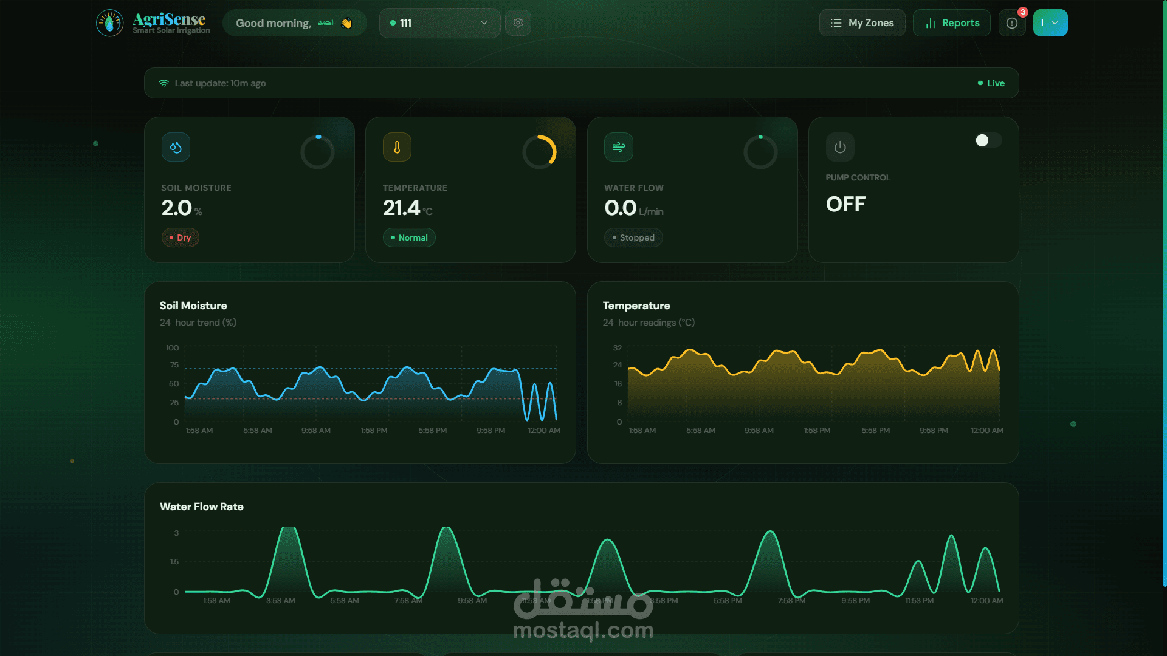Open My Zones menu

tap(862, 23)
